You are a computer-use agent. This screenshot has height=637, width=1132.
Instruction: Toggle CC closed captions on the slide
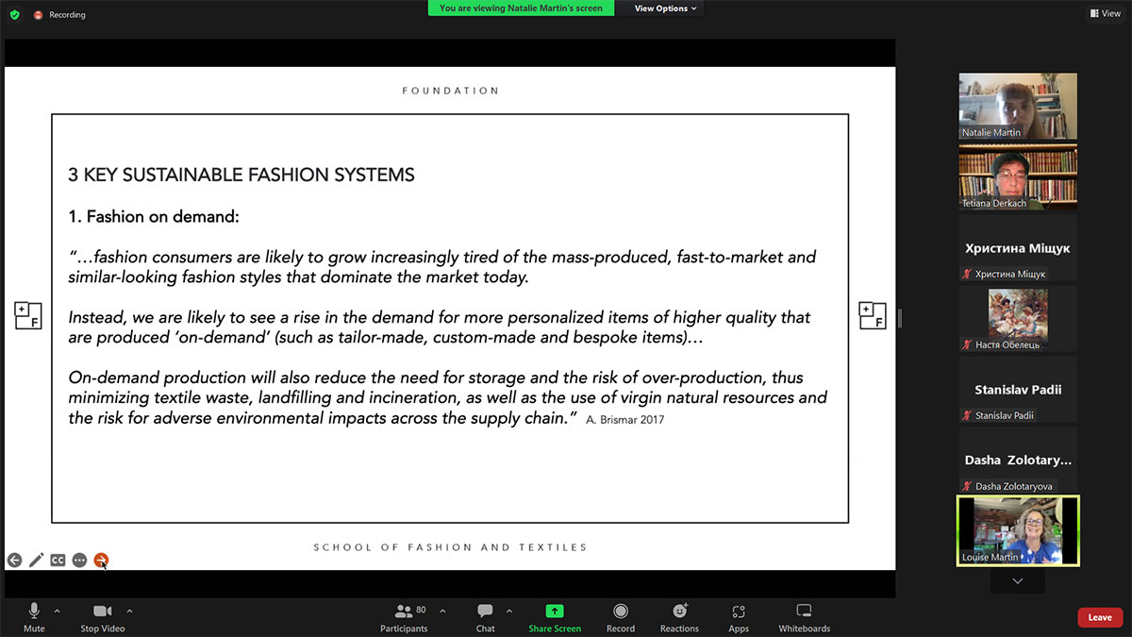click(x=58, y=561)
